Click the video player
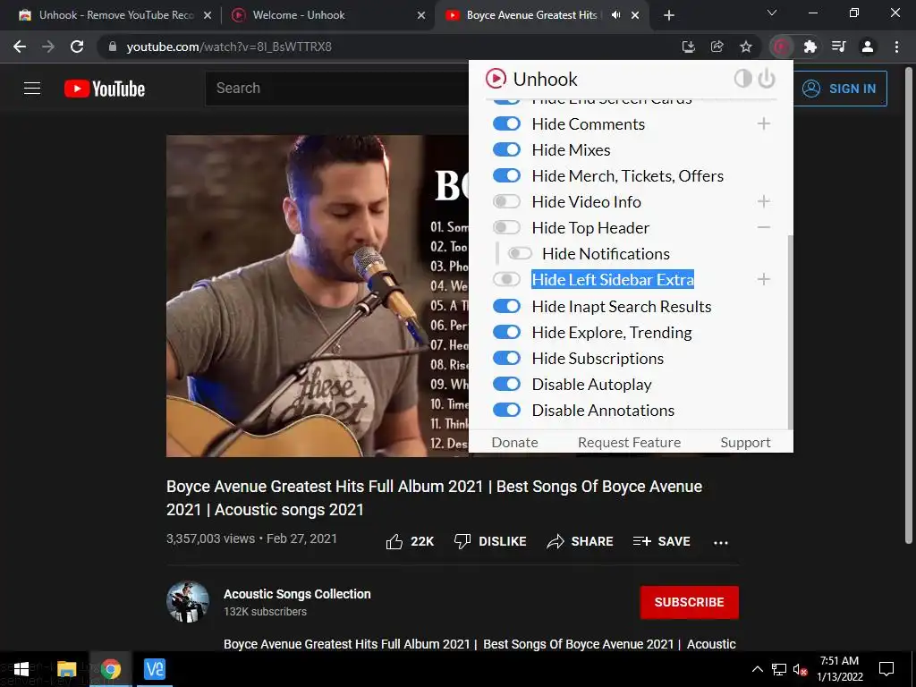 [x=318, y=295]
